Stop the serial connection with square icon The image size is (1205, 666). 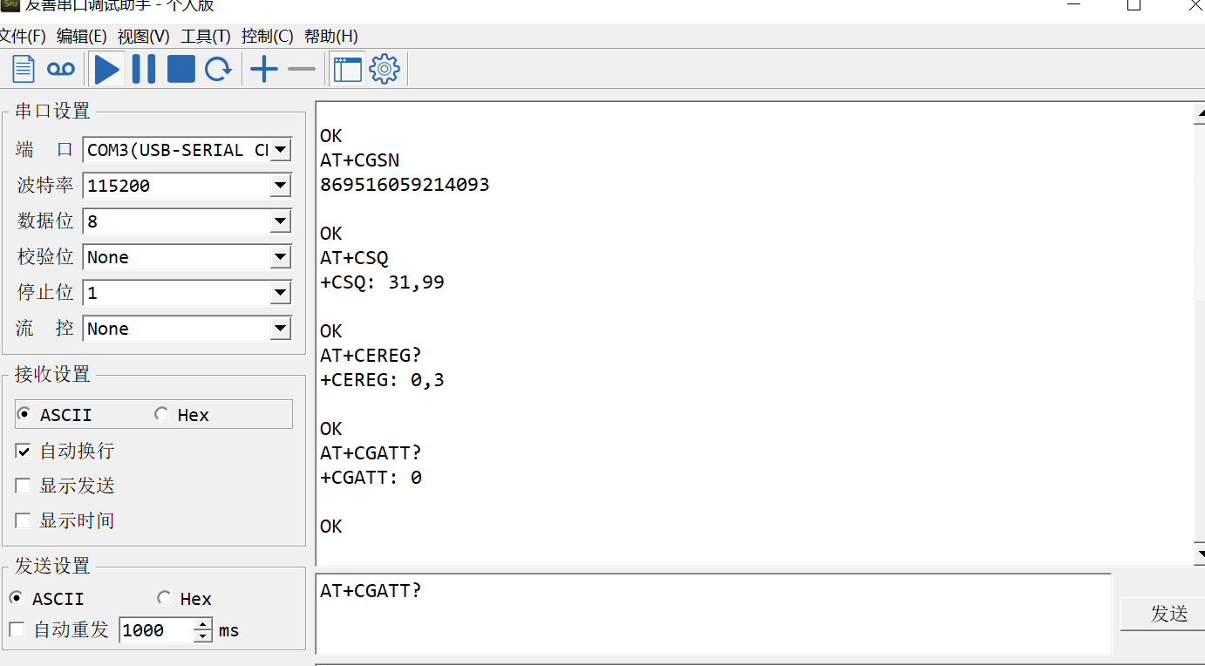[180, 69]
